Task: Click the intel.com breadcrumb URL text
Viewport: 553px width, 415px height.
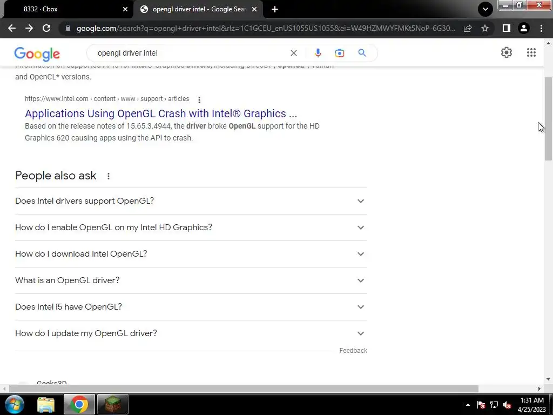Action: tap(107, 99)
